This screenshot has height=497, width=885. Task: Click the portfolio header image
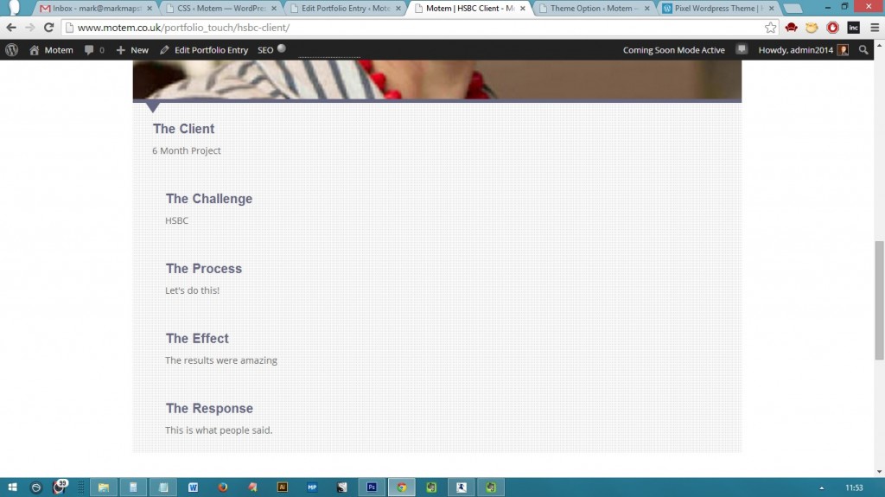coord(436,80)
